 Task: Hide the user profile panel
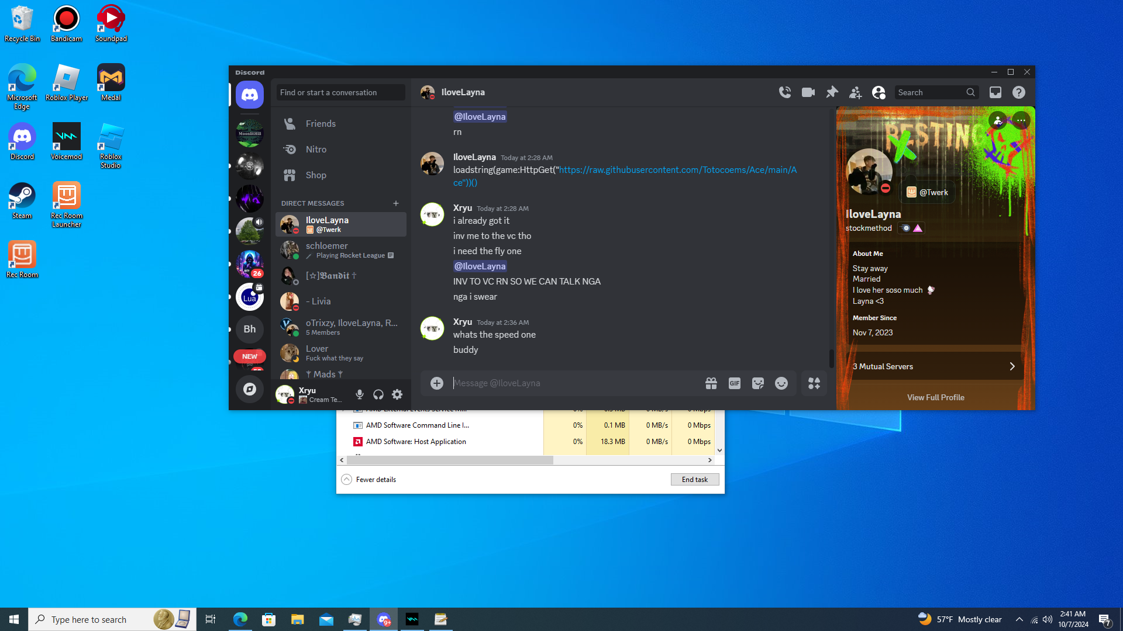tap(879, 92)
